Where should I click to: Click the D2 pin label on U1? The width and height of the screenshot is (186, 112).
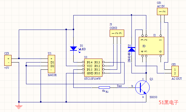[52, 66]
